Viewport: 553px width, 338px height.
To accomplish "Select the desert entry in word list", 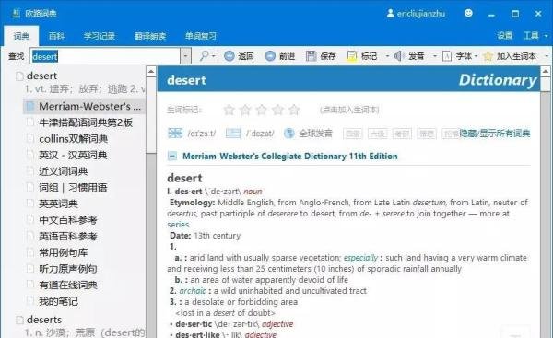I will [41, 76].
